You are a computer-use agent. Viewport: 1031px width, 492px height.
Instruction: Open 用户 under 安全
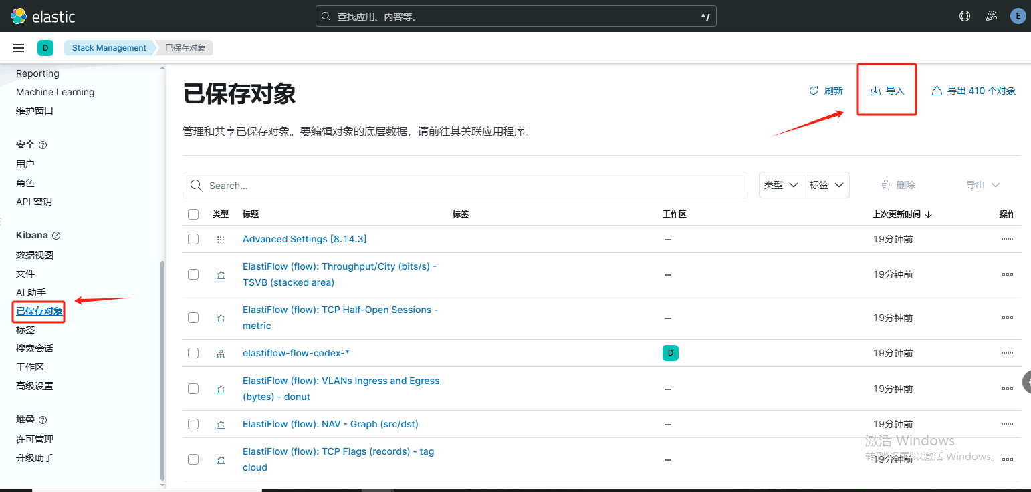tap(25, 164)
